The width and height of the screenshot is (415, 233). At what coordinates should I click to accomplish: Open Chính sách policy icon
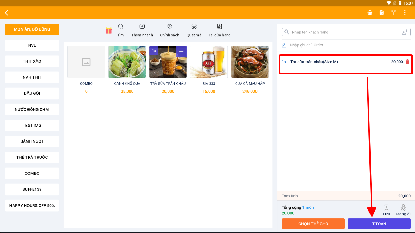coord(170,30)
